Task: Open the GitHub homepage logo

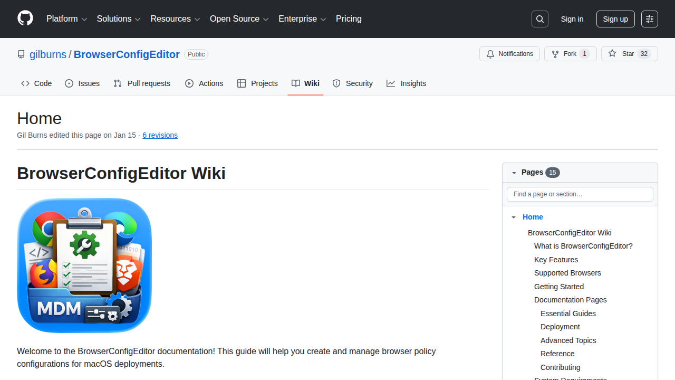Action: (x=25, y=18)
